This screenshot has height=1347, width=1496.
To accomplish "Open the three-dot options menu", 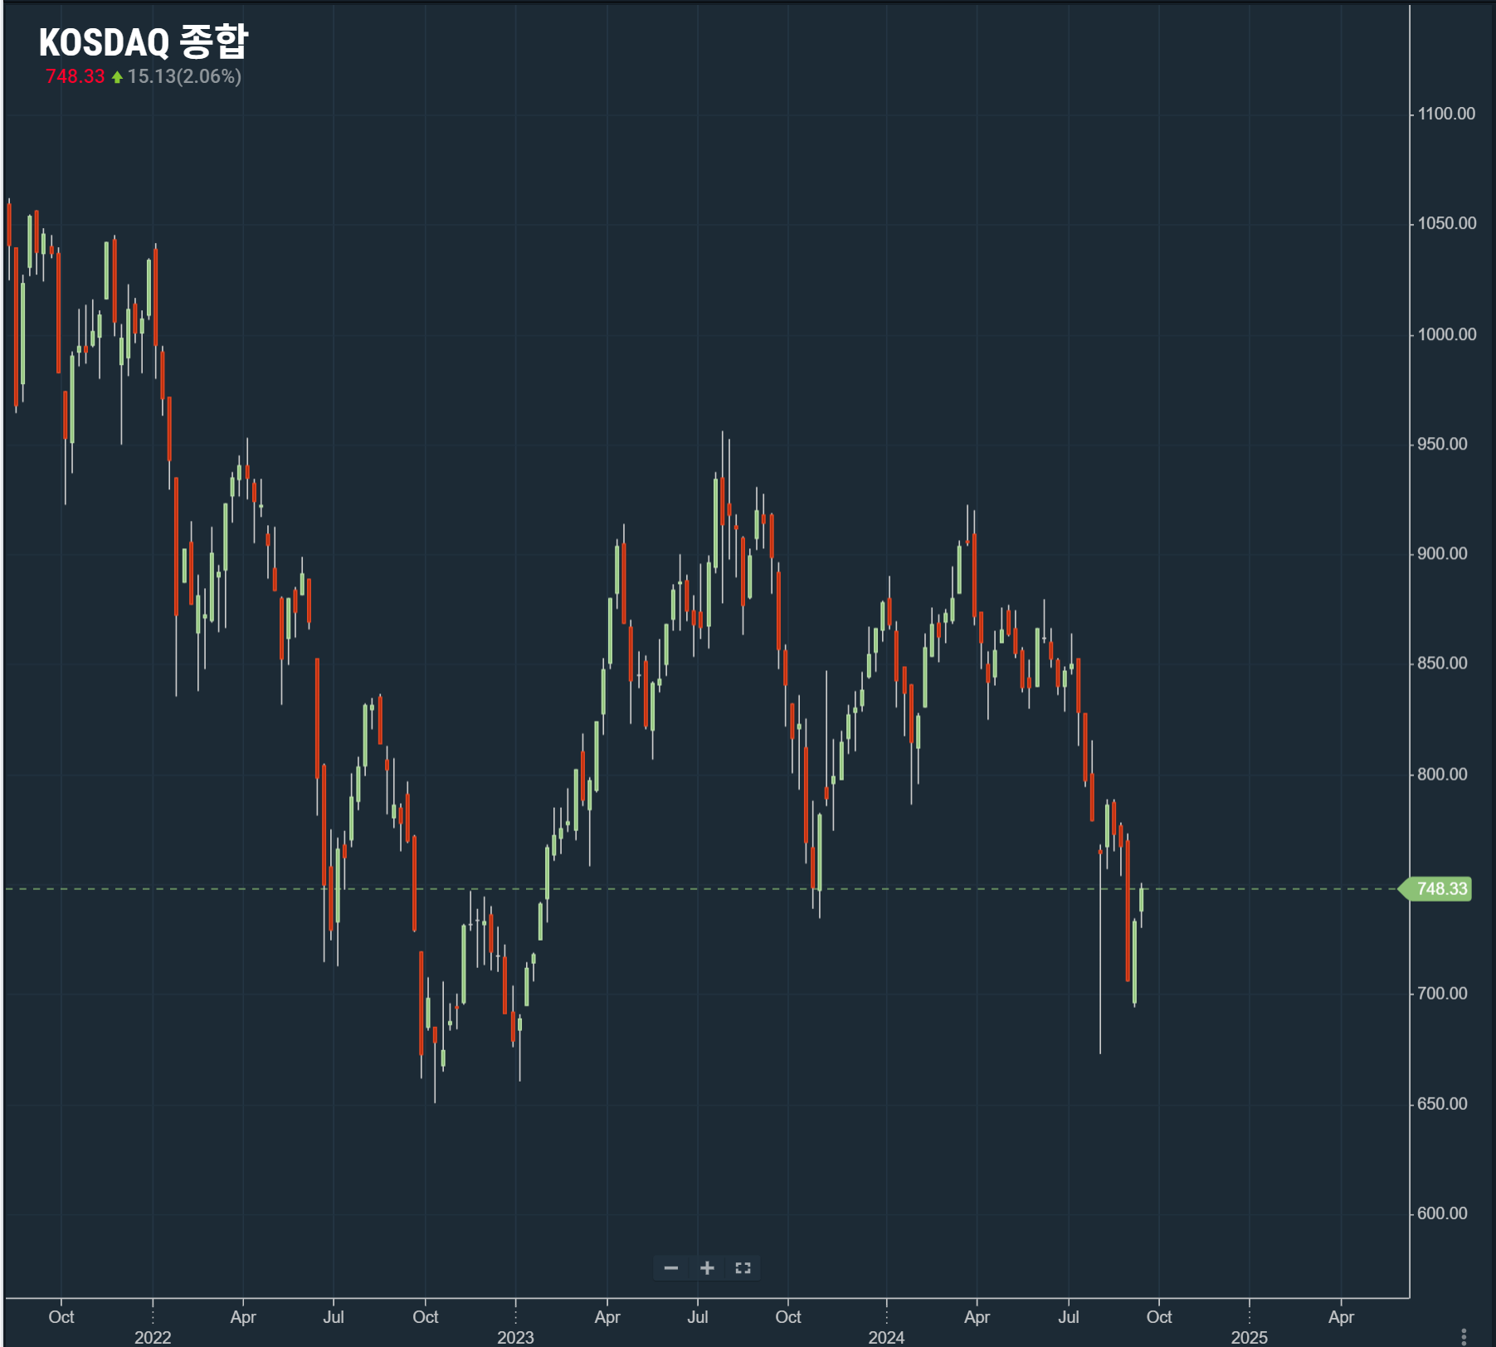I will 1464,1335.
